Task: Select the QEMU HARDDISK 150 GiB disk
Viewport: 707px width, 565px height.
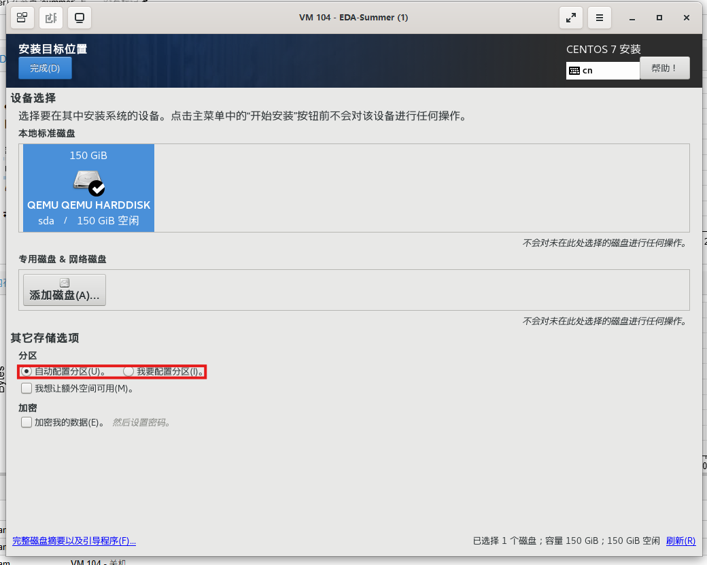Action: point(88,188)
